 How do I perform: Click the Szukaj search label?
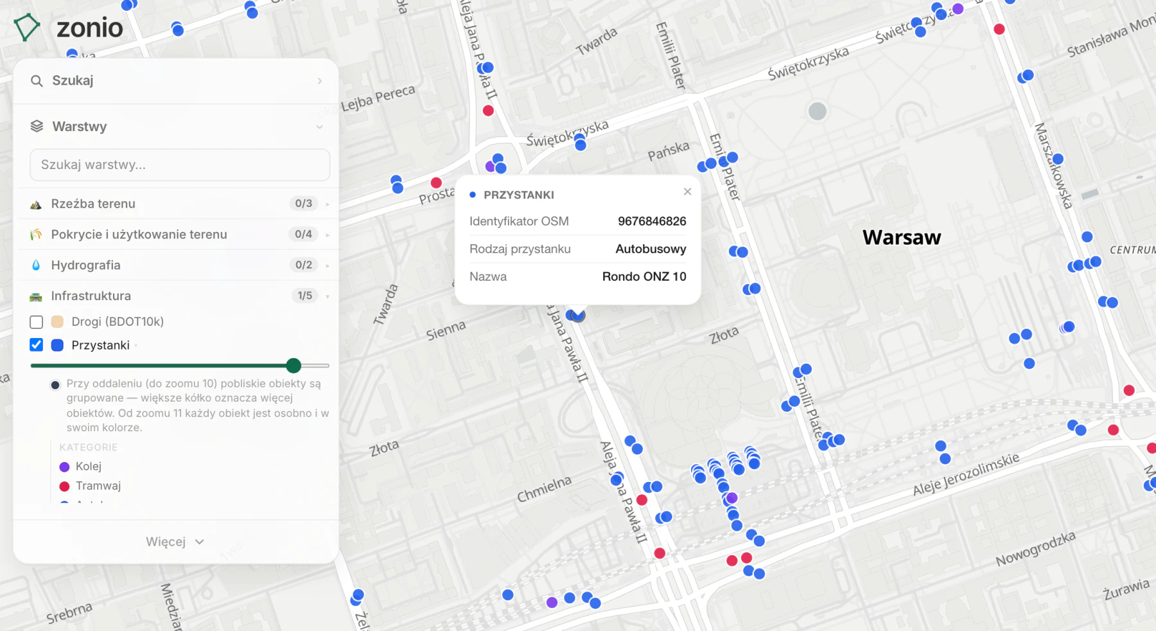pyautogui.click(x=73, y=81)
